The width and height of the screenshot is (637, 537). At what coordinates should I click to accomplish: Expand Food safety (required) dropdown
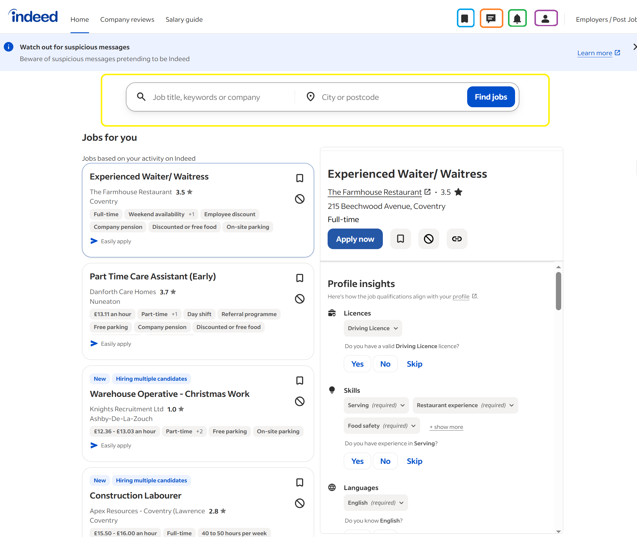tap(382, 426)
